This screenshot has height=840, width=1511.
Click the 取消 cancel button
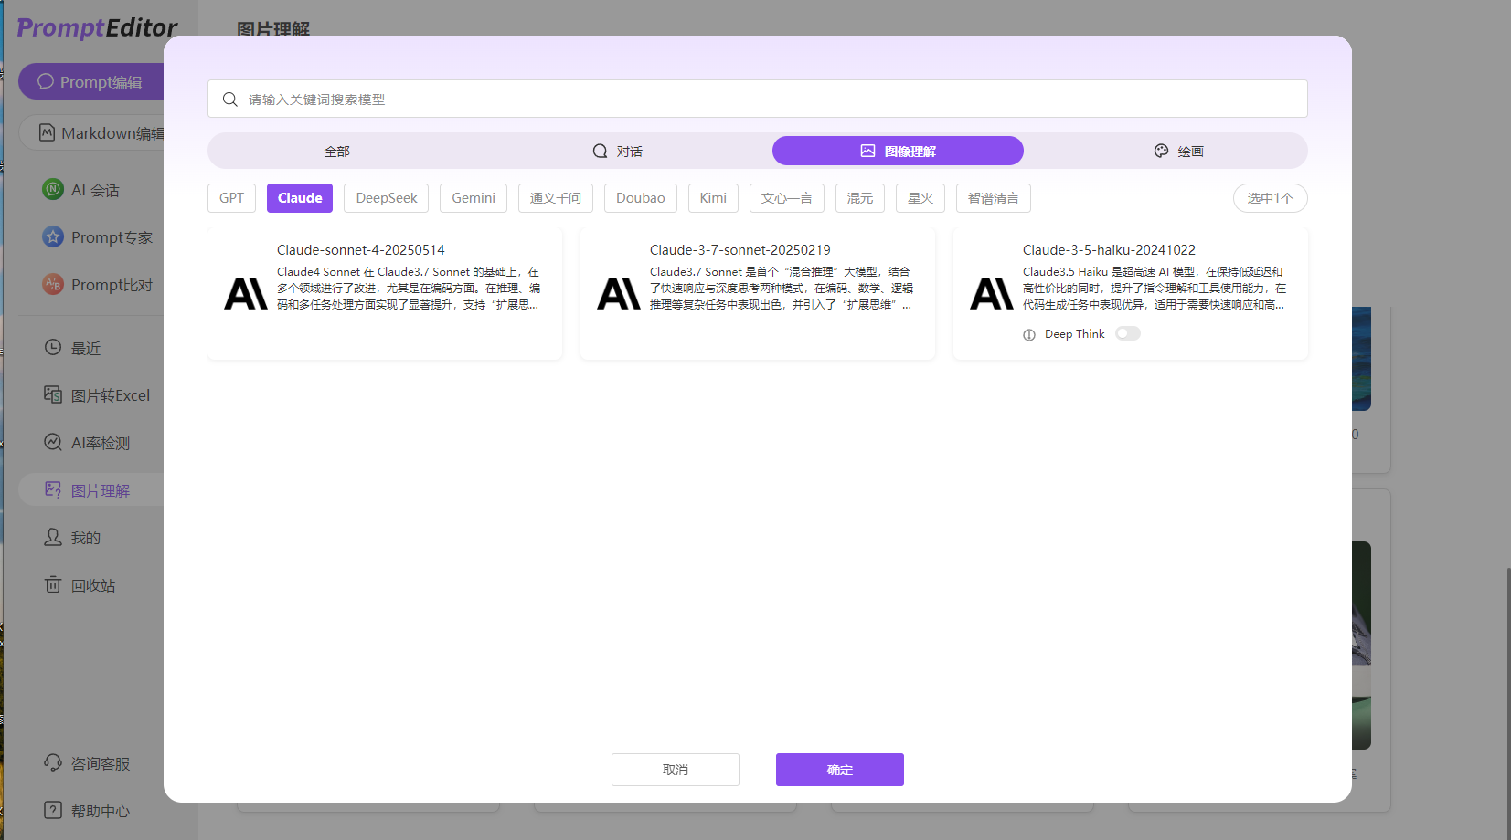tap(675, 769)
